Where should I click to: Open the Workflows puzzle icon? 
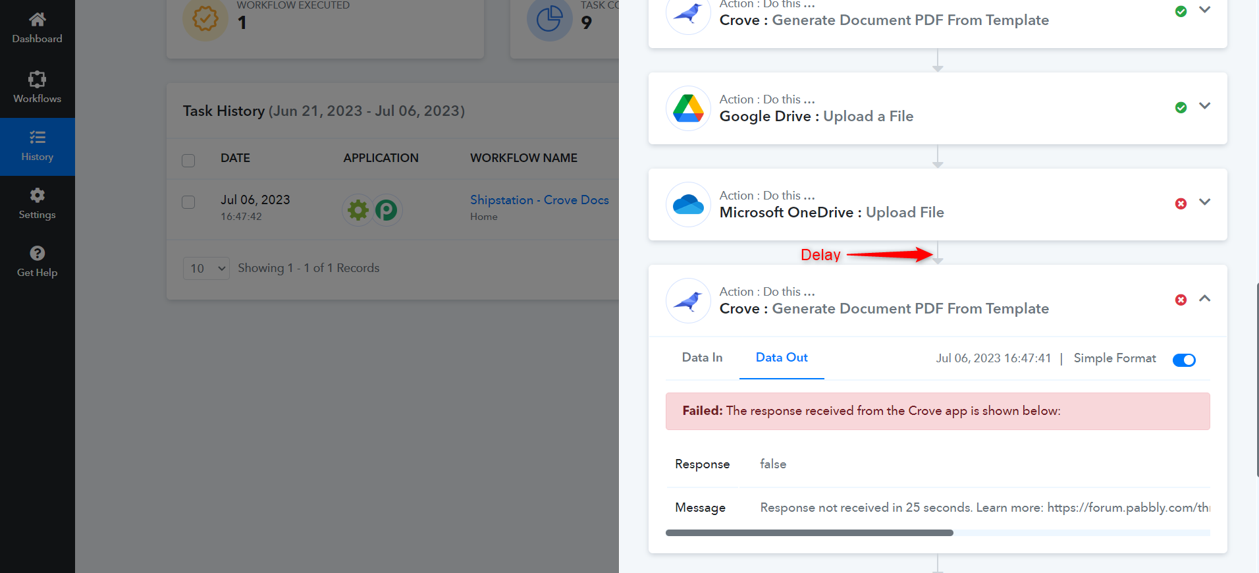point(38,79)
